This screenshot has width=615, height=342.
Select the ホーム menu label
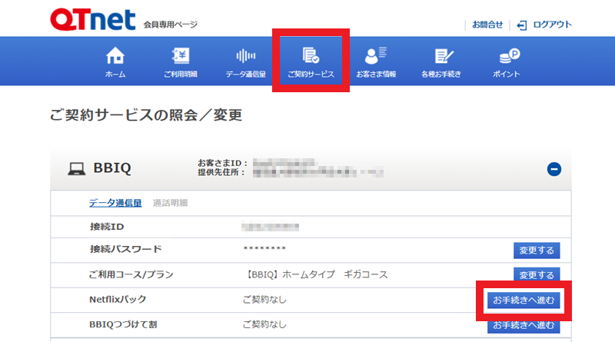point(115,74)
